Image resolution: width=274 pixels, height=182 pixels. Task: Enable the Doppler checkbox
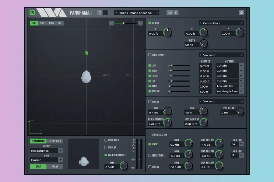point(106,147)
